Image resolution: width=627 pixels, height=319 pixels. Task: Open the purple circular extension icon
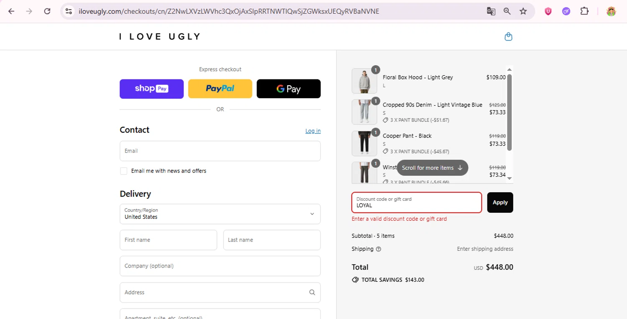click(566, 11)
